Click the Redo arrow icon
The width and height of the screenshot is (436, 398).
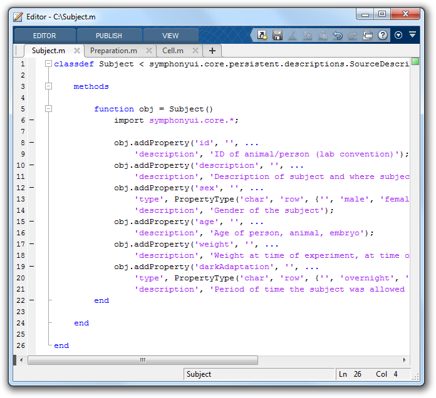click(x=353, y=36)
